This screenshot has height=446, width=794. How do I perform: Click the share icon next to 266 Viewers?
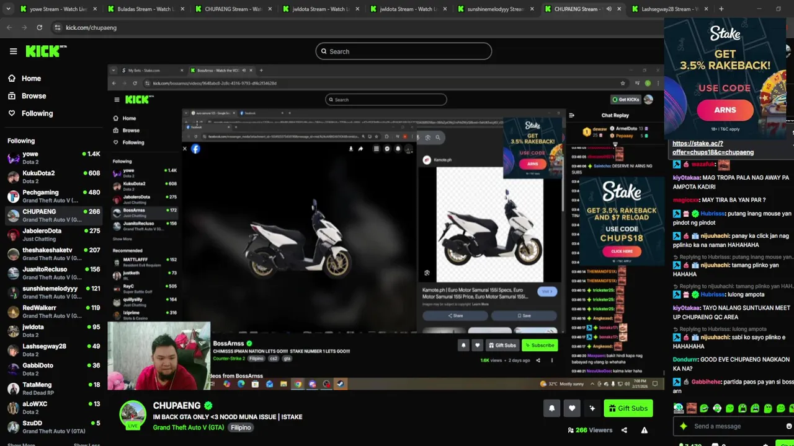[x=624, y=430]
